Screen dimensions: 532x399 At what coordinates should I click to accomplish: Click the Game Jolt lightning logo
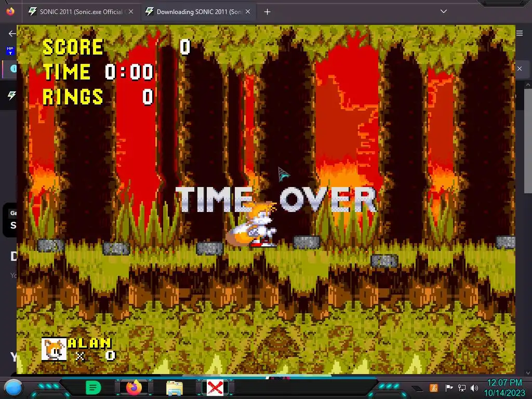click(12, 96)
